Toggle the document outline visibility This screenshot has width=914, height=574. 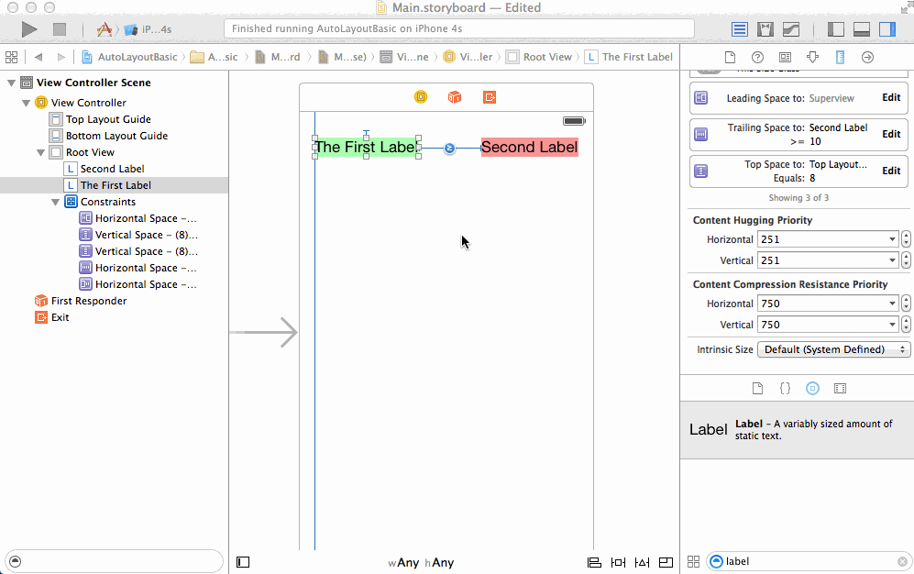click(x=243, y=562)
